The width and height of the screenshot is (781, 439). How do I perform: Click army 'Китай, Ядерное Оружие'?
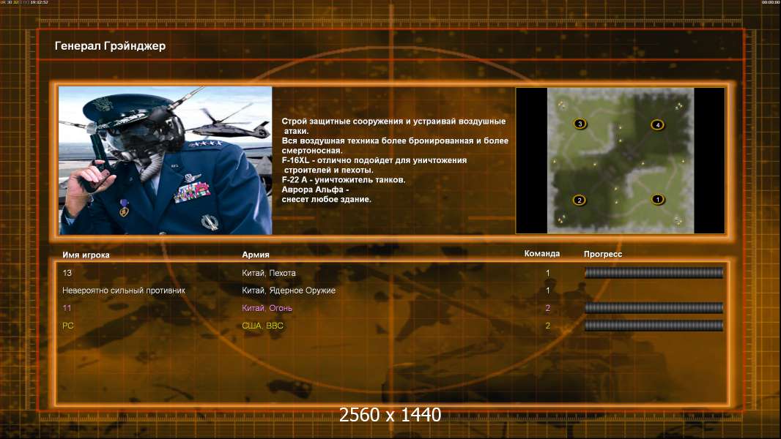pyautogui.click(x=289, y=290)
